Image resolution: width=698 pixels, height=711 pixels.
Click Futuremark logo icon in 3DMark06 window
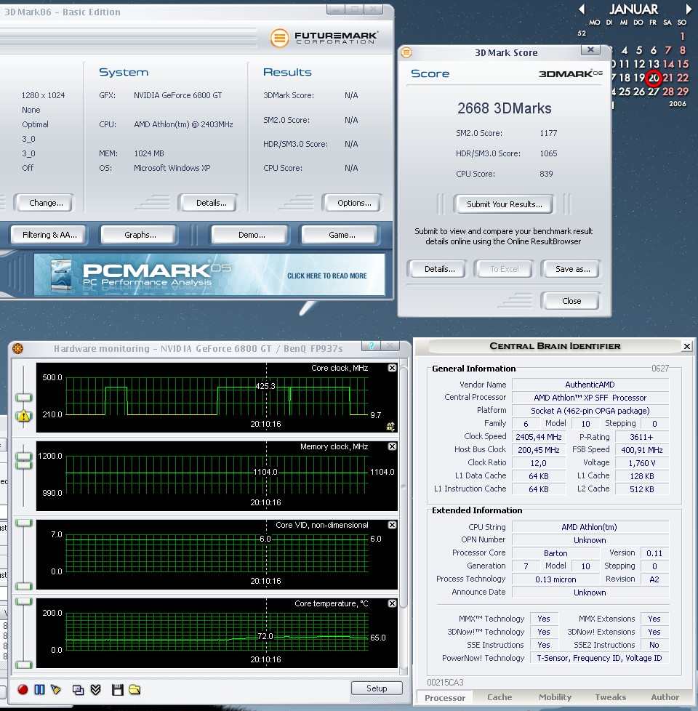coord(279,38)
